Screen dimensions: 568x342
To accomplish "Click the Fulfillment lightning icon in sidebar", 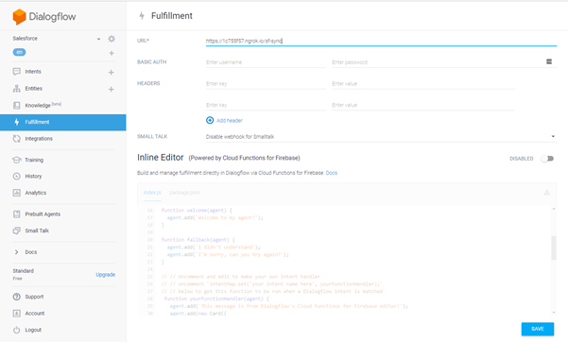I will 17,122.
